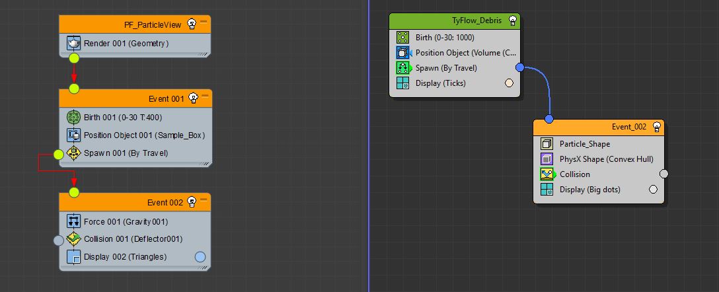Toggle the tyFlow Event_002 lightbulb
719x292 pixels.
(x=657, y=127)
